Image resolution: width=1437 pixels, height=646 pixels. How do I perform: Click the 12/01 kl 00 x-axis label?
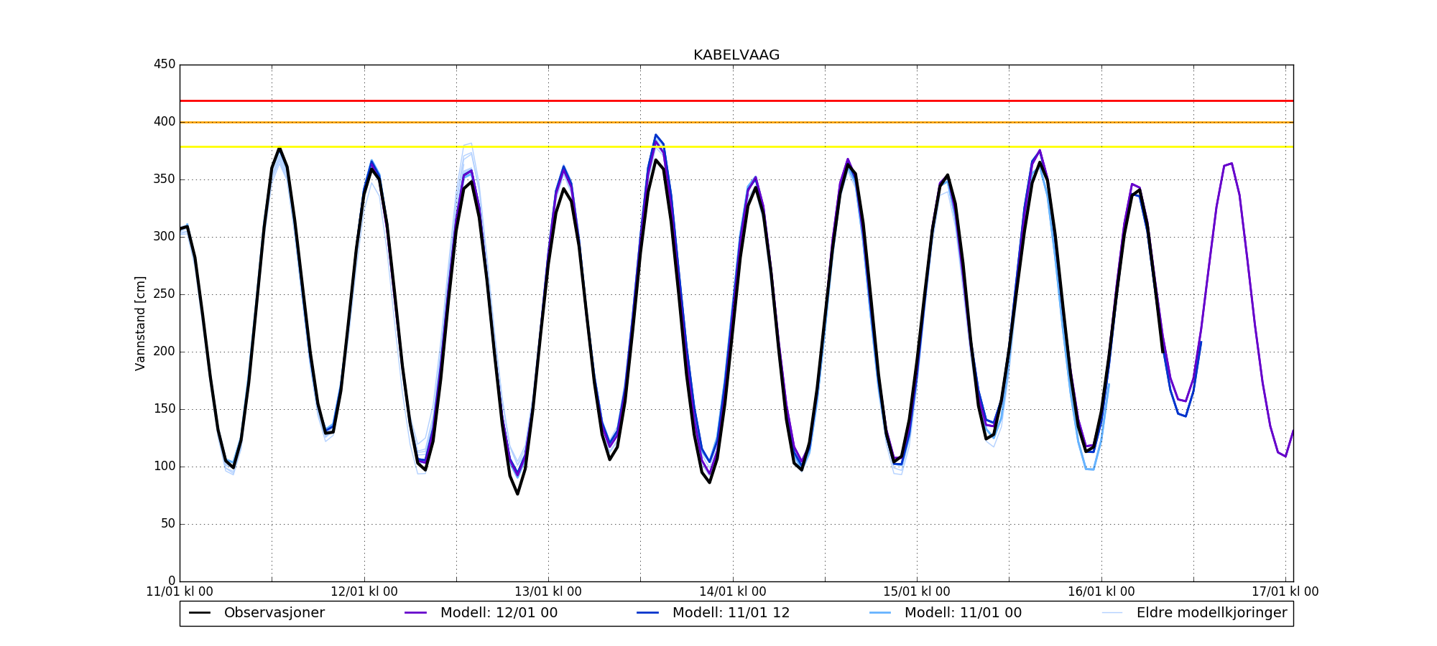(364, 592)
